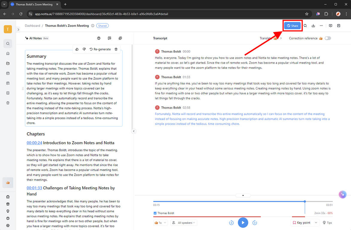Image resolution: width=351 pixels, height=230 pixels.
Task: Open the Translate option
Action: coord(271,38)
